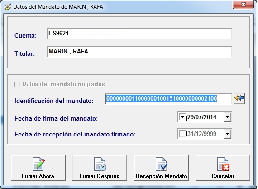258x189 pixels.
Task: Uncheck the Fecha de firma date checkbox
Action: [182, 117]
